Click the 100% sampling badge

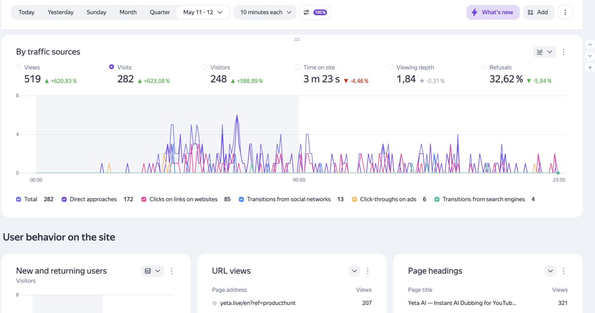[320, 12]
